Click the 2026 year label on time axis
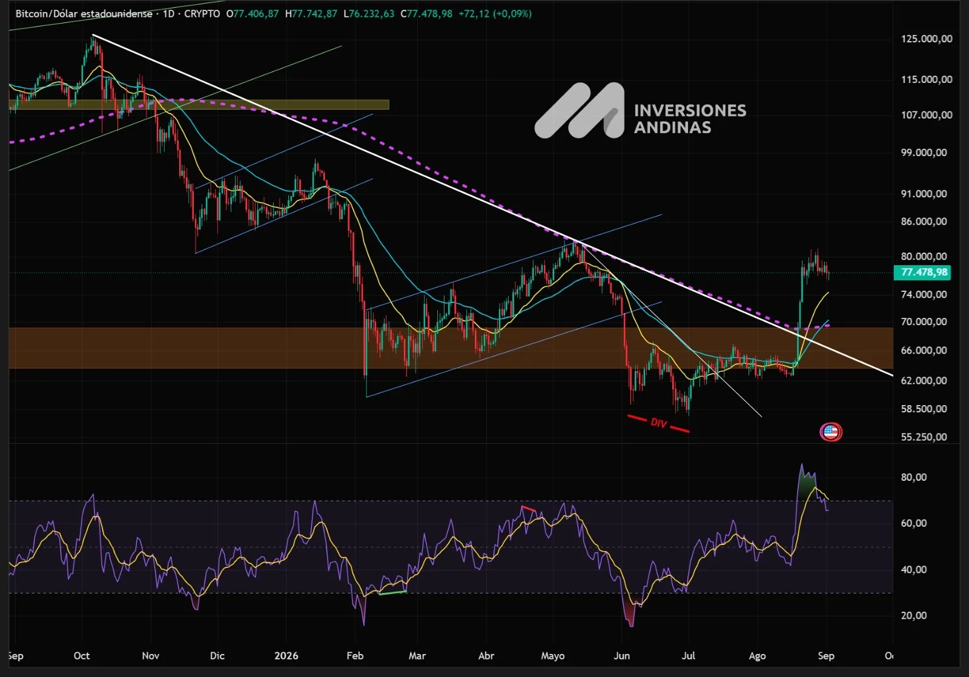Image resolution: width=969 pixels, height=677 pixels. (x=286, y=656)
